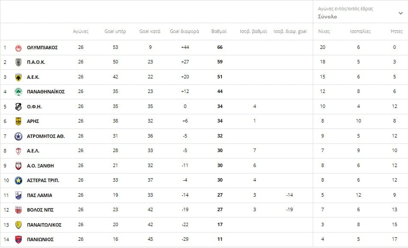Click the Panionios red-blue crest icon
The width and height of the screenshot is (408, 248).
(18, 239)
